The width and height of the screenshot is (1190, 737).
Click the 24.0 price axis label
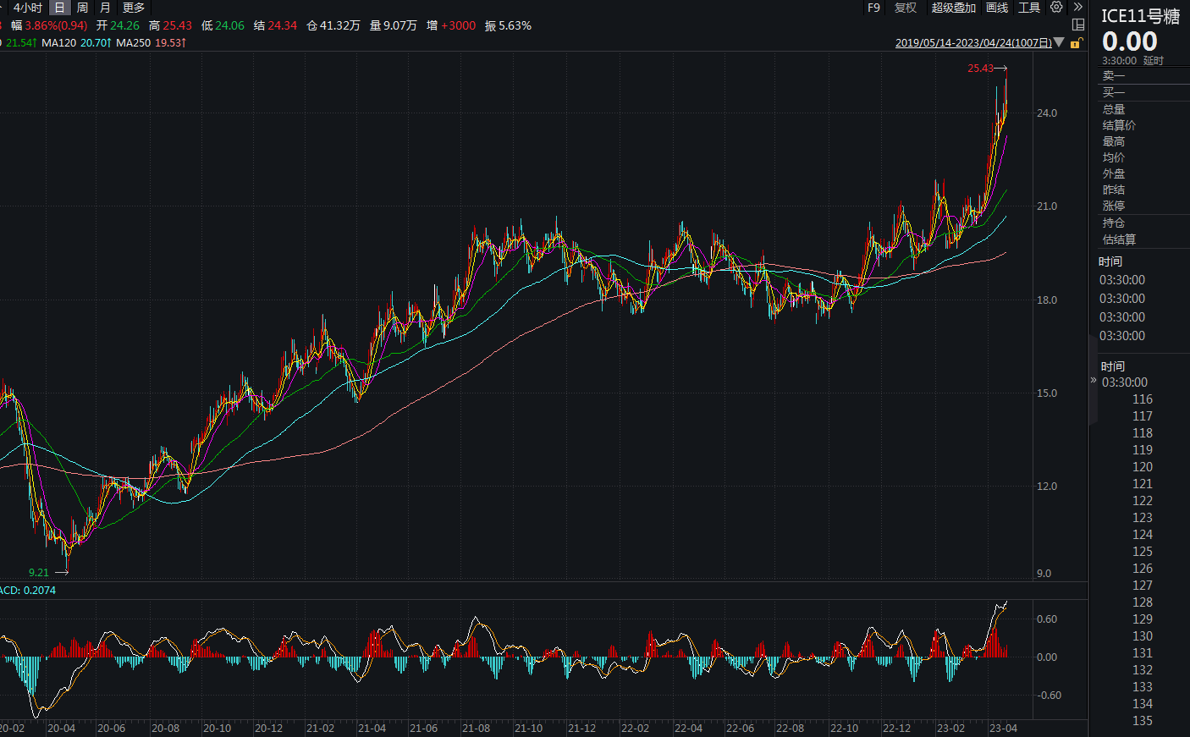[x=1047, y=113]
